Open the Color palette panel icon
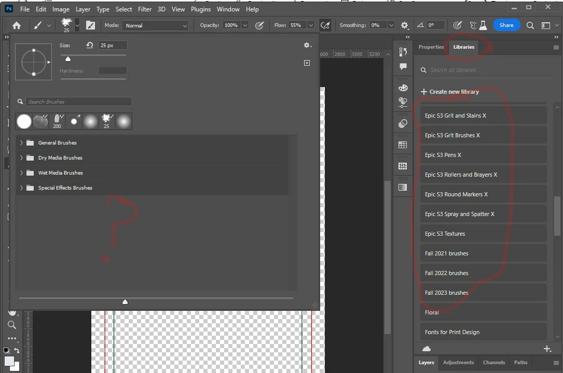 pyautogui.click(x=403, y=88)
